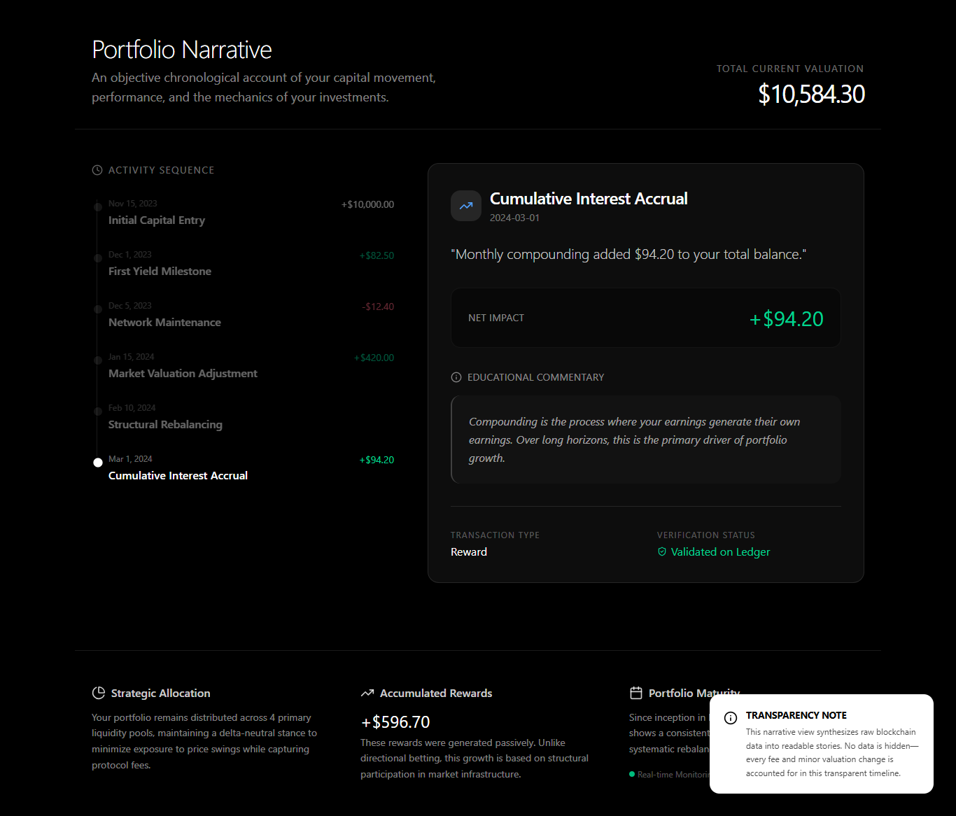Viewport: 956px width, 816px height.
Task: Click the clock icon next to Activity Sequence
Action: click(x=97, y=170)
